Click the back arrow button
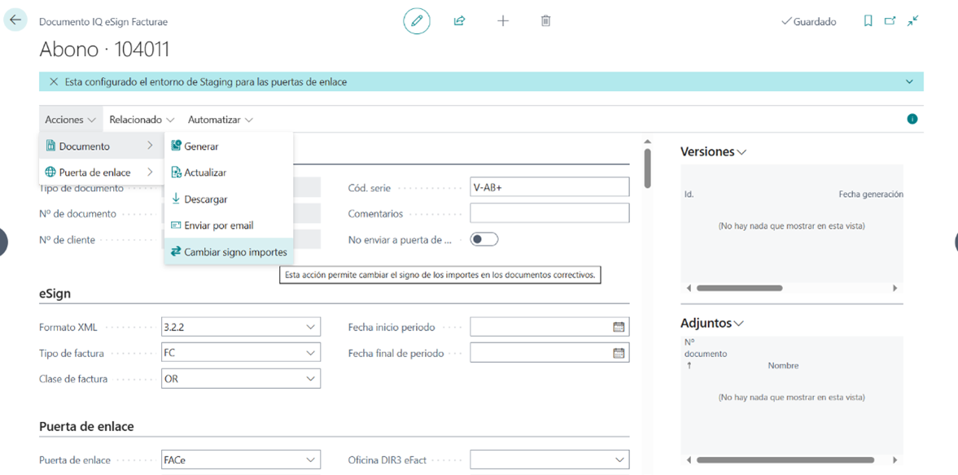The width and height of the screenshot is (958, 475). click(x=15, y=20)
